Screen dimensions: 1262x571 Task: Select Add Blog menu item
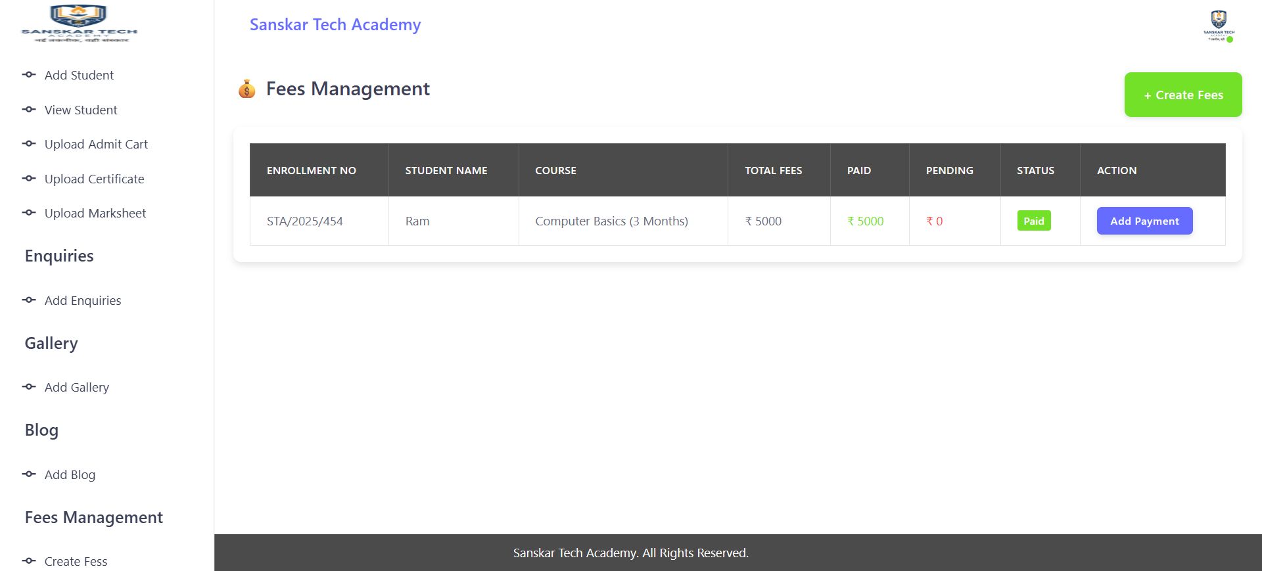click(x=70, y=474)
